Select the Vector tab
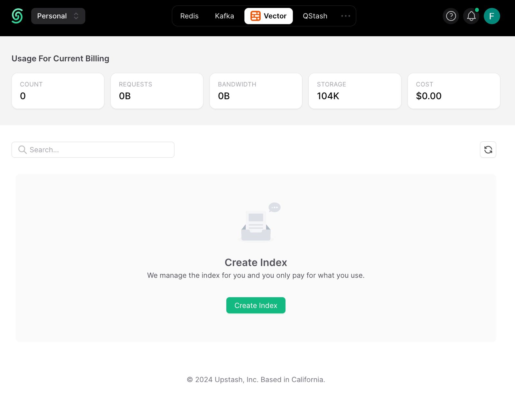Viewport: 515px width, 397px height. [268, 16]
